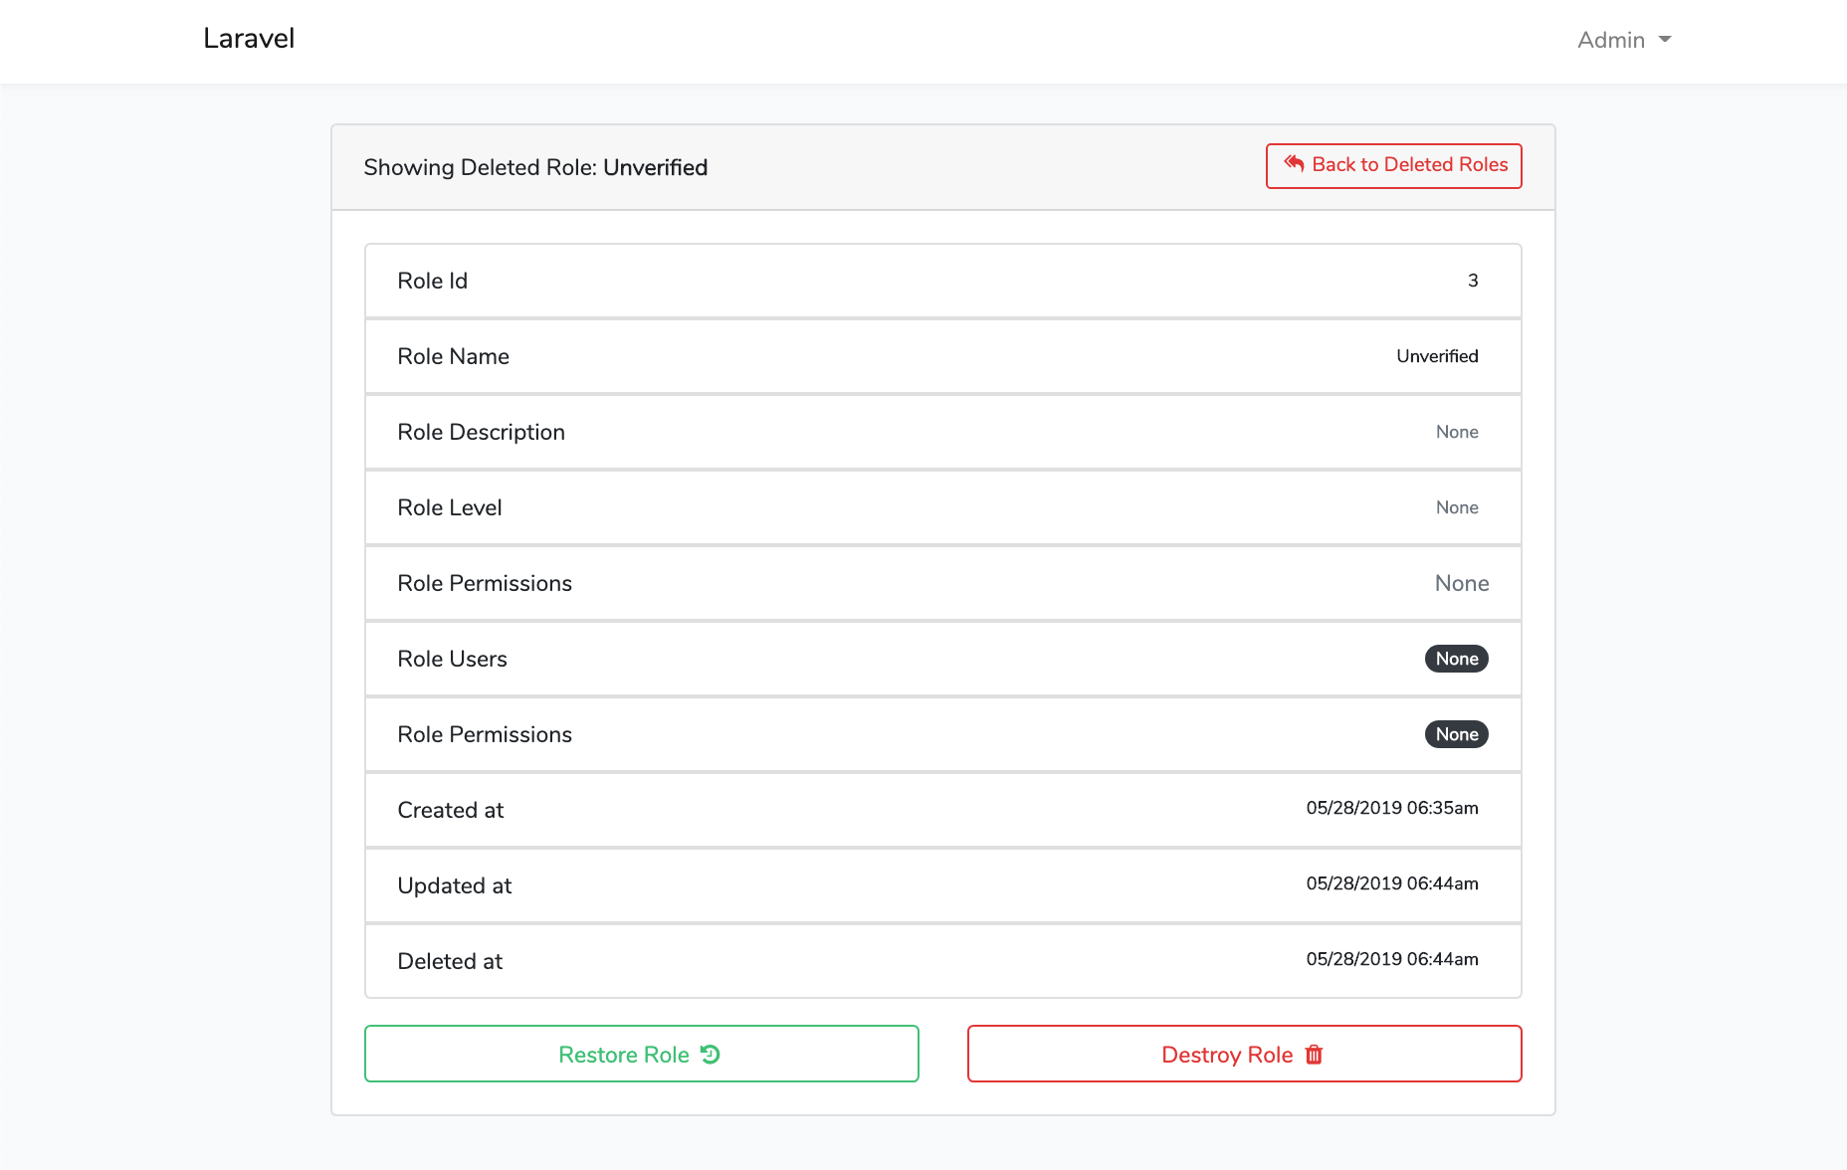Screen dimensions: 1847x1170
Task: Click the Restore Role button label
Action: click(x=623, y=1055)
